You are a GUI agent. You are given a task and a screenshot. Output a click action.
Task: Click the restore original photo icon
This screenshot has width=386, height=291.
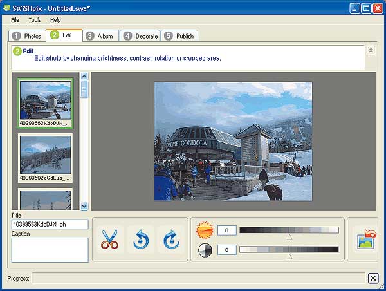click(x=366, y=240)
